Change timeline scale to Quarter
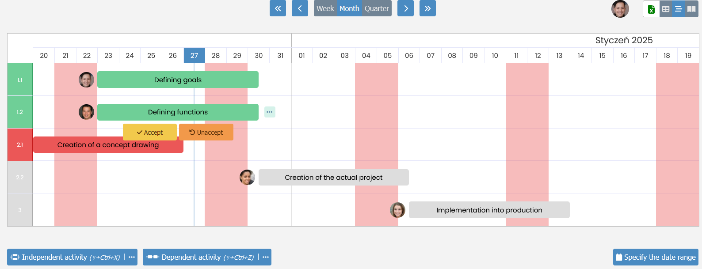This screenshot has width=702, height=269. coord(377,8)
